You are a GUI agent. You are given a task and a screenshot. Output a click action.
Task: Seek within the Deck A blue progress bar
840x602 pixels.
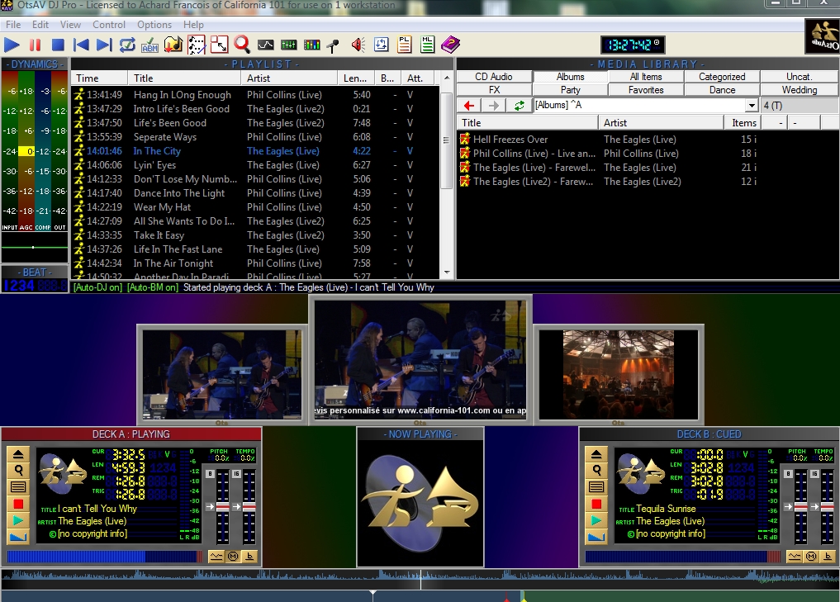pyautogui.click(x=105, y=557)
